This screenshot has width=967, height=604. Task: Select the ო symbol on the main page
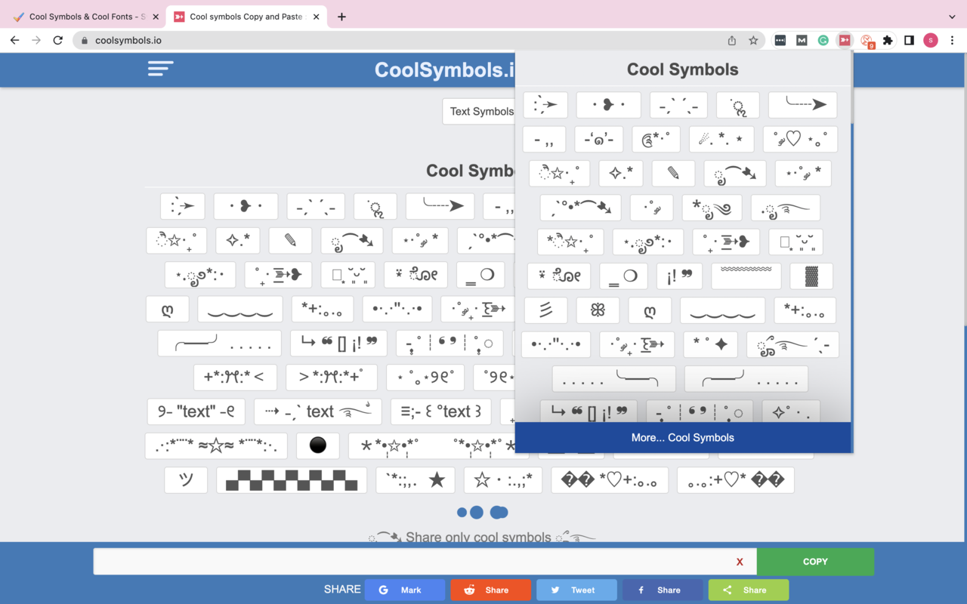167,309
